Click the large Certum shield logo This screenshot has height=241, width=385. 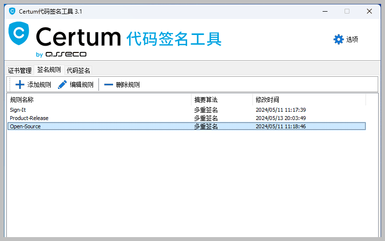tap(19, 34)
